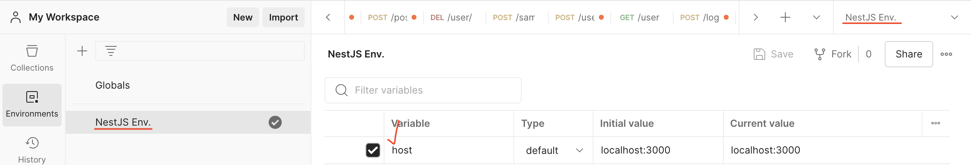The height and width of the screenshot is (165, 971).
Task: Expand the type dropdown showing default
Action: point(554,150)
